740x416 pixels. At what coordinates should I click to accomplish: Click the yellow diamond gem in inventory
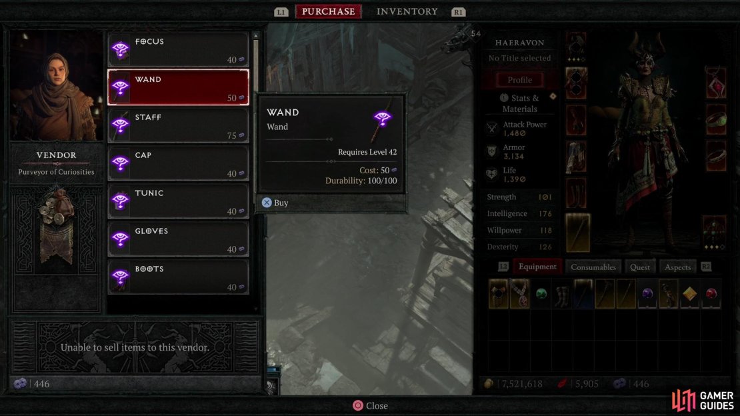coord(689,294)
